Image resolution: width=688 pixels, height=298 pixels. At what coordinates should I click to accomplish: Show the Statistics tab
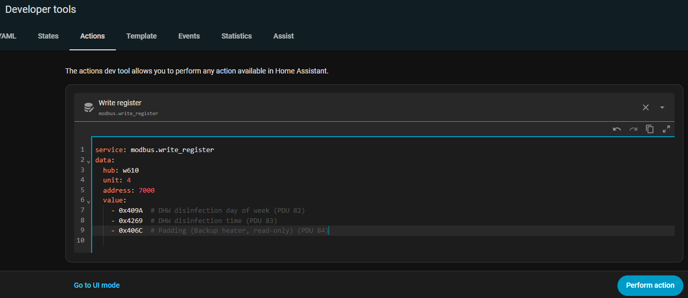point(236,36)
